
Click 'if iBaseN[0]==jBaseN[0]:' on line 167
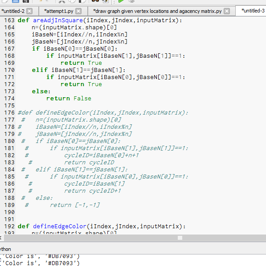click(x=75, y=49)
